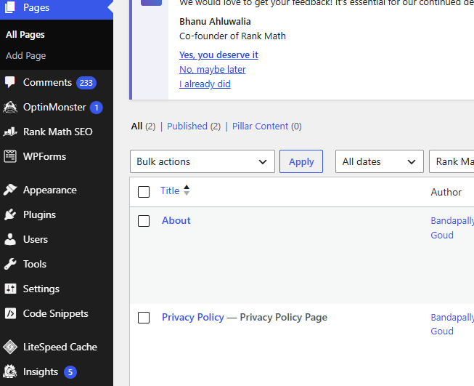Tick the Privacy Policy row checkbox
This screenshot has width=474, height=386.
tap(144, 318)
